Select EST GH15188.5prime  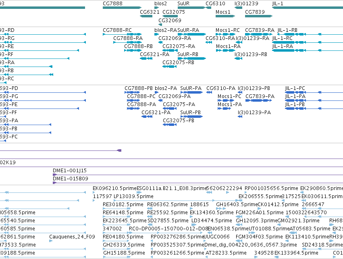pos(124,253)
